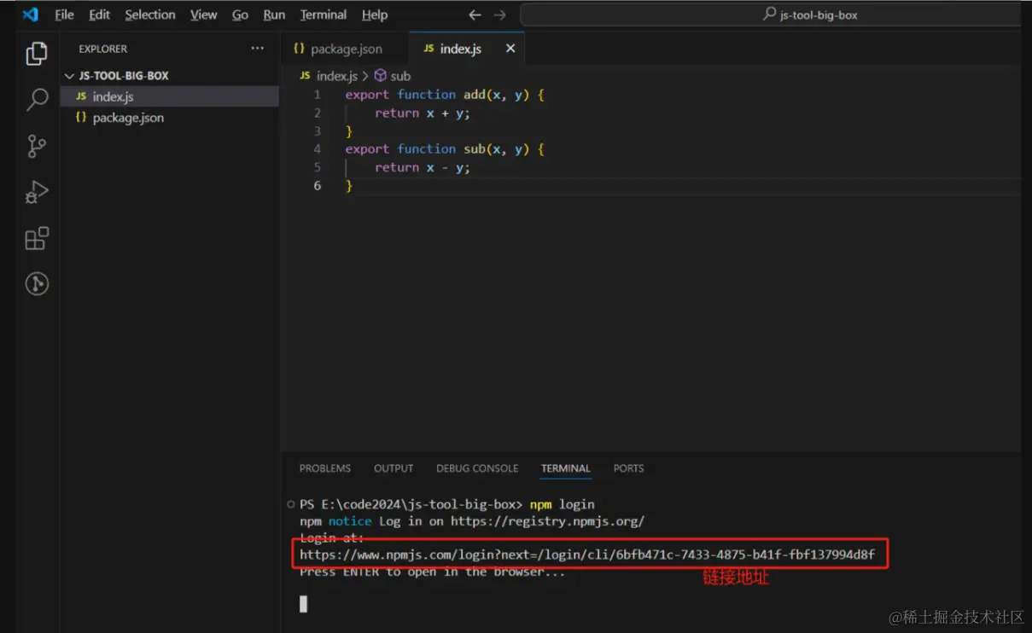Click the sub symbol in breadcrumb
Viewport: 1032px width, 633px height.
pos(393,76)
